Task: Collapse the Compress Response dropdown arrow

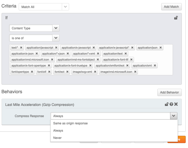Action: point(174,116)
